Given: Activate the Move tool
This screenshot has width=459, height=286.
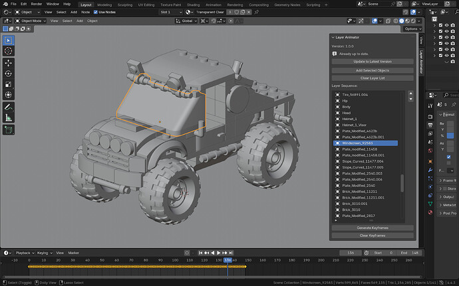Looking at the screenshot, I should (9, 63).
